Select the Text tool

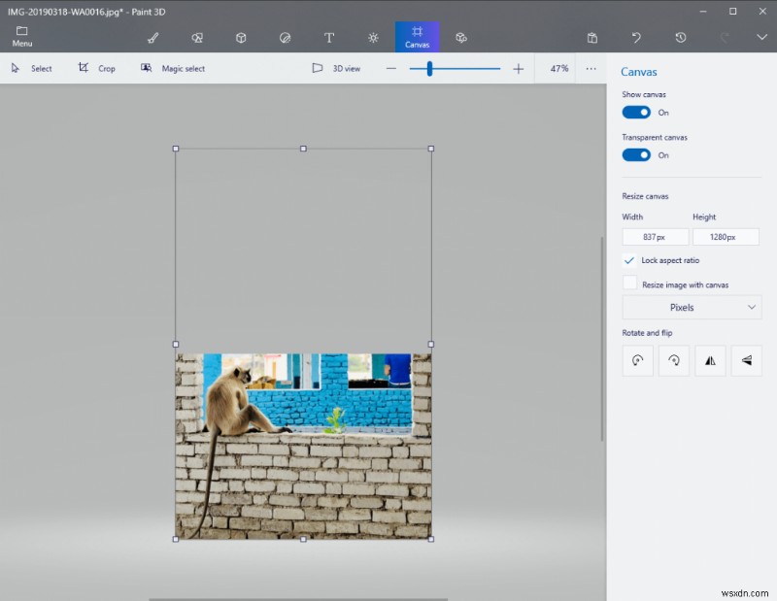329,38
